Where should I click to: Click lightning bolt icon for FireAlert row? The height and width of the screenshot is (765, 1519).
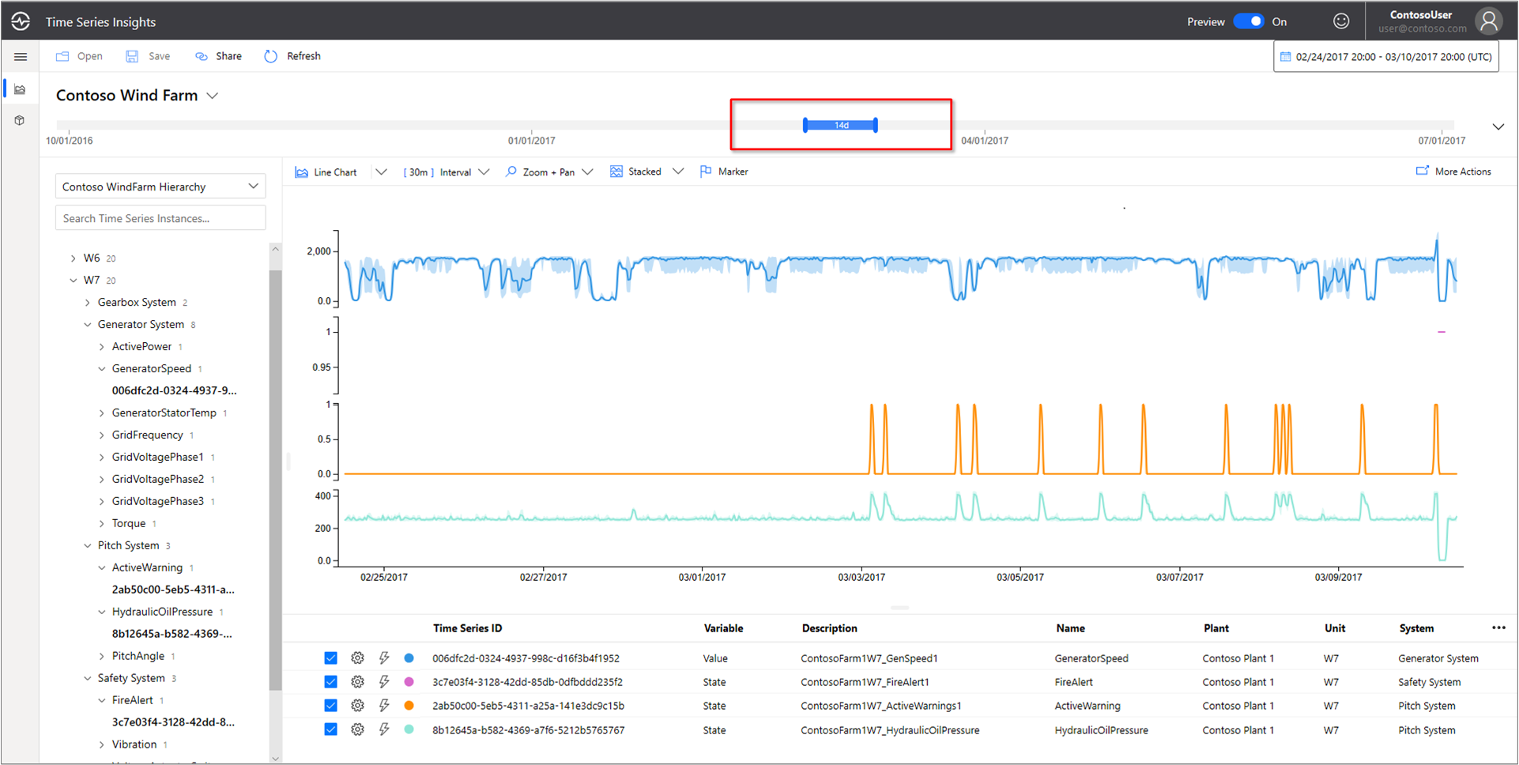click(384, 682)
